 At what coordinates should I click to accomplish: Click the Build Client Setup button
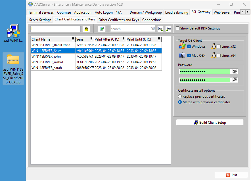[x=210, y=123]
